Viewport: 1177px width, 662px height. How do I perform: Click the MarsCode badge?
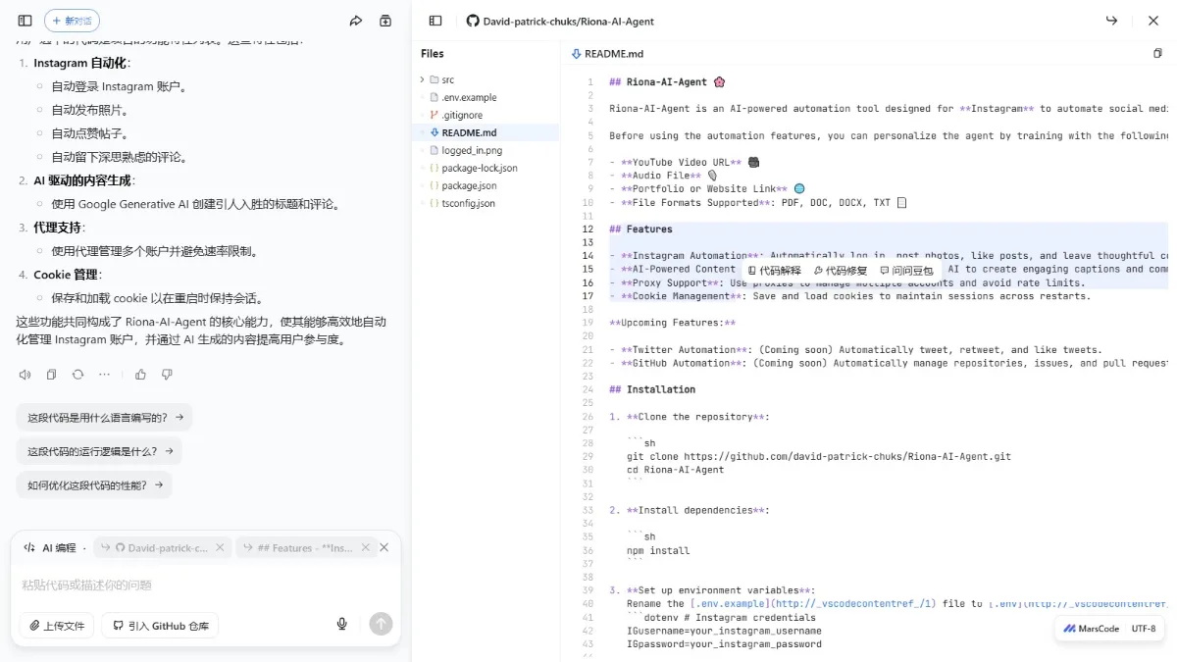[x=1092, y=629]
